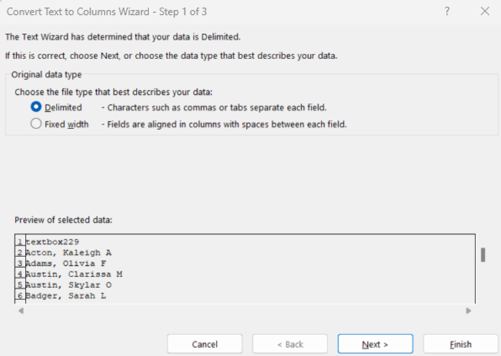Click preview row Austin, Clarissa M
Image resolution: width=501 pixels, height=356 pixels.
(x=74, y=275)
